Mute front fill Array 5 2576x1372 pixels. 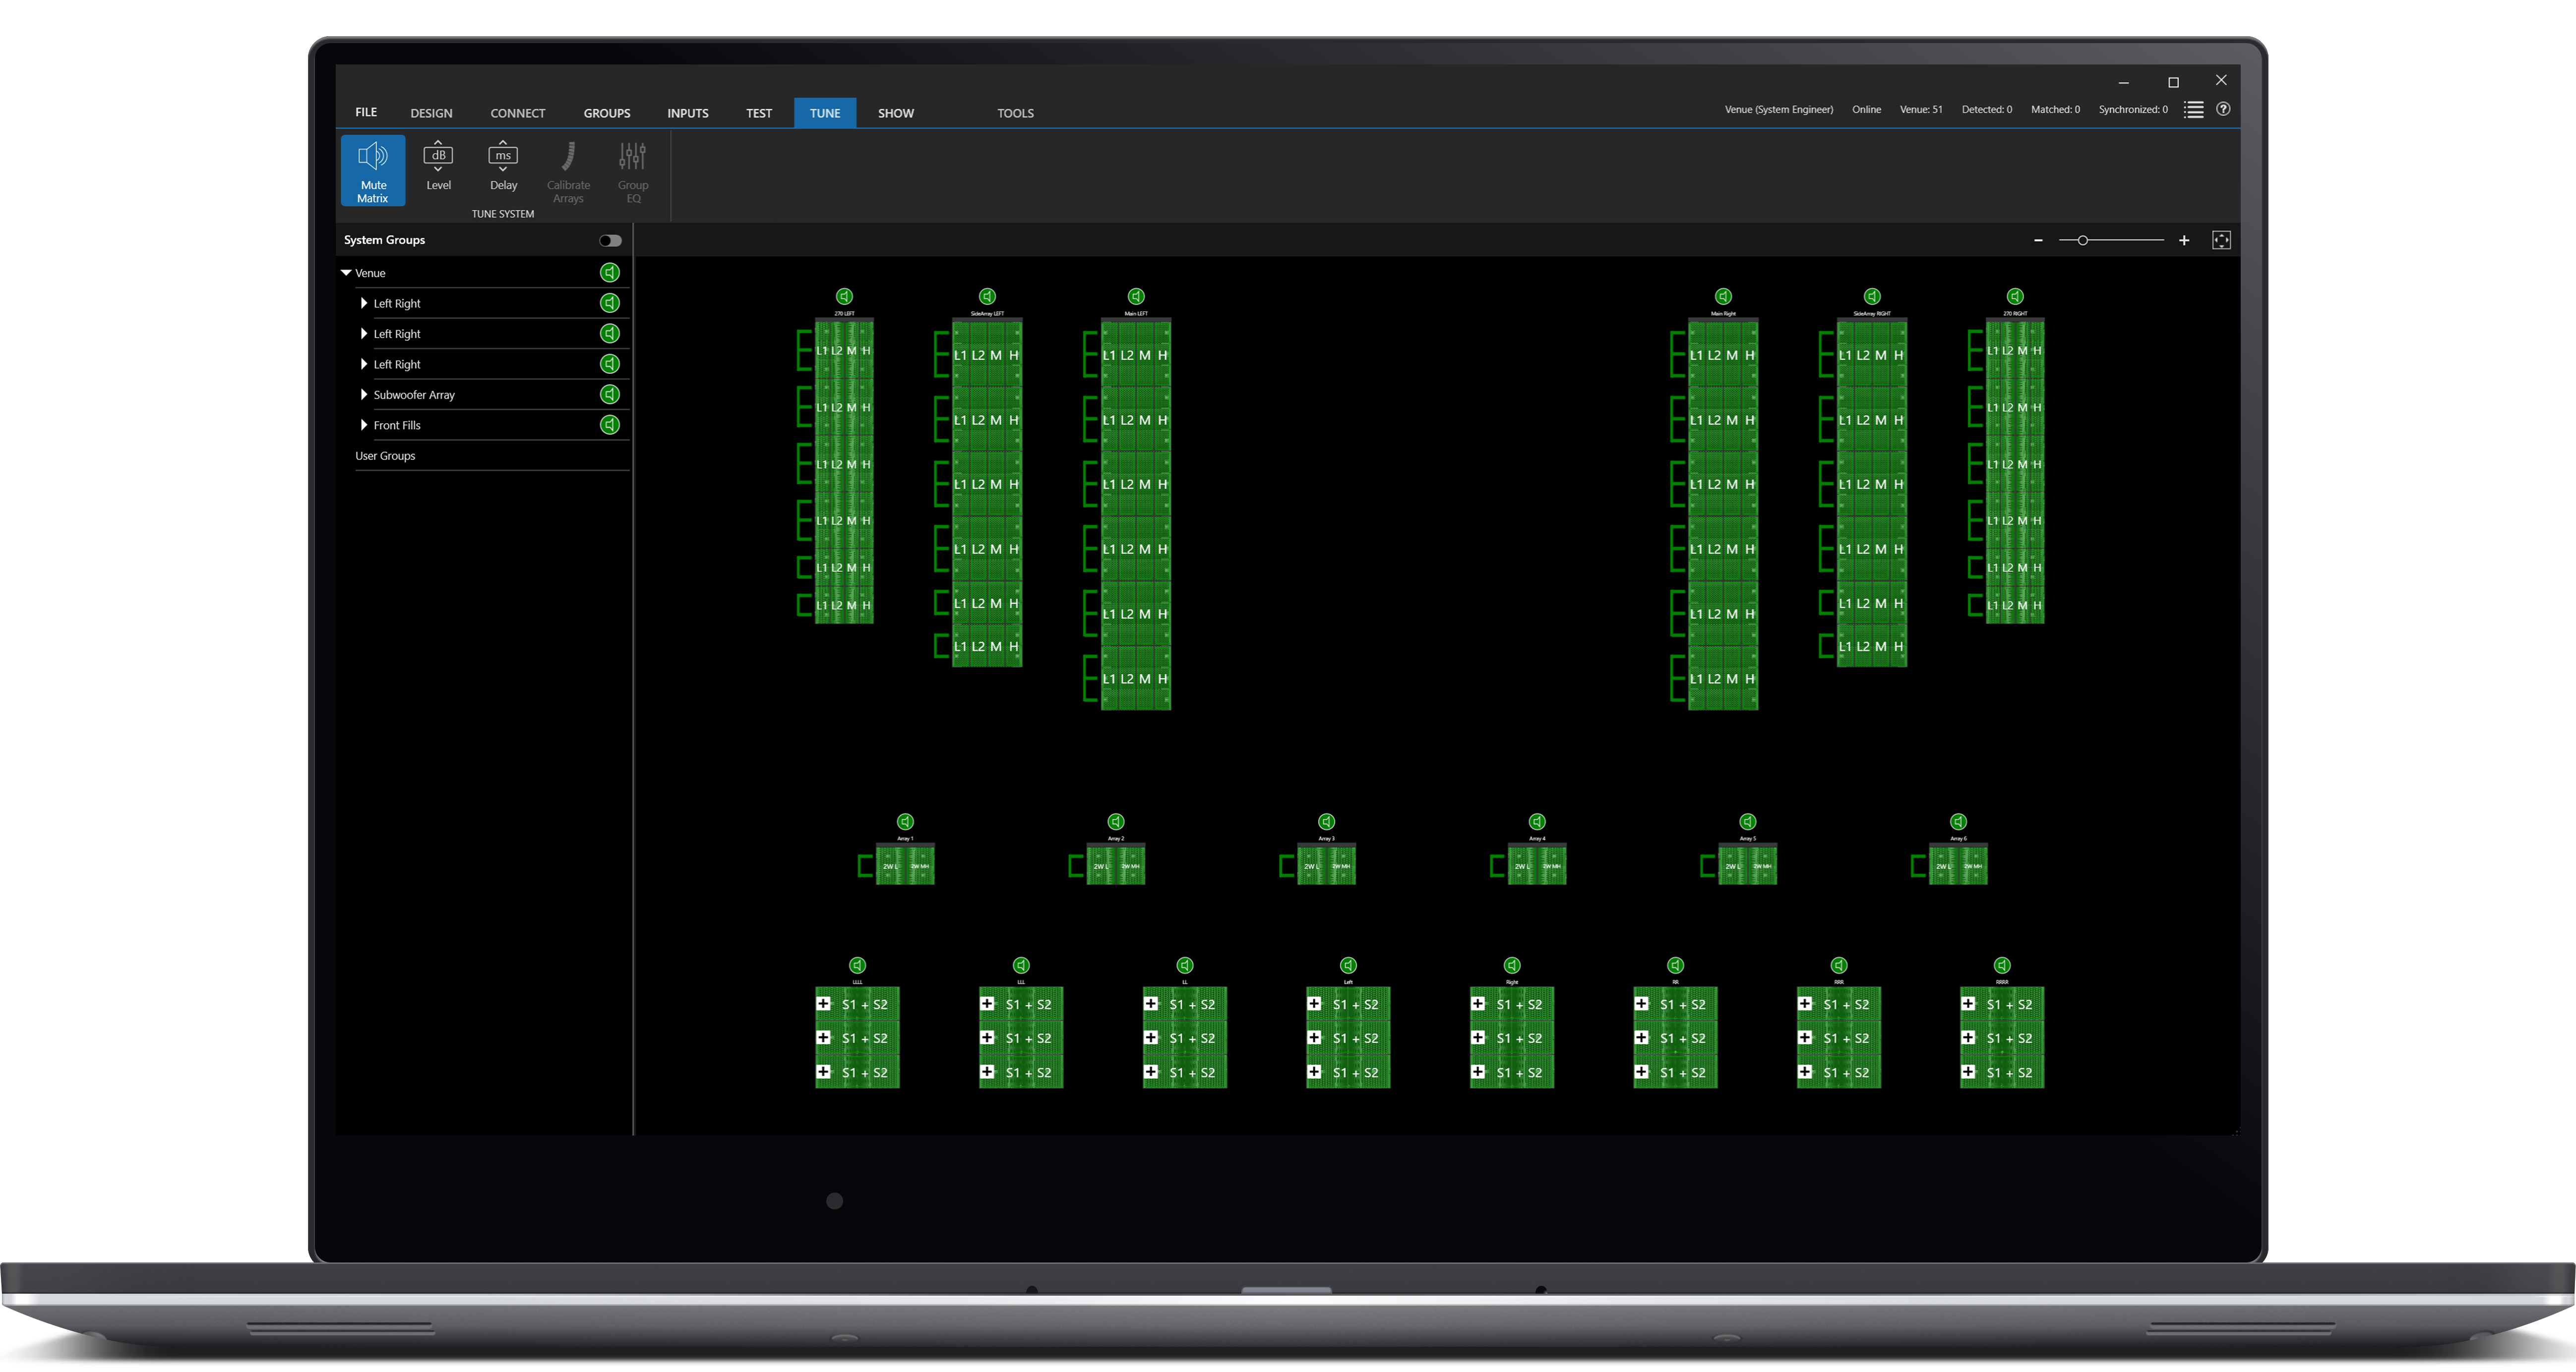pyautogui.click(x=1748, y=821)
